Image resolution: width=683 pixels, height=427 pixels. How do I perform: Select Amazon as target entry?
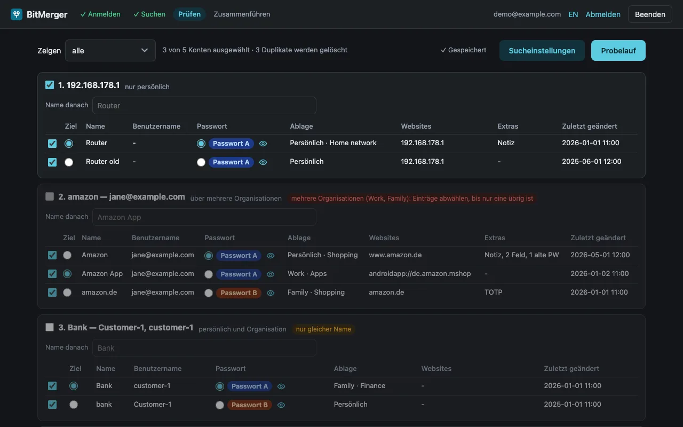pos(67,255)
